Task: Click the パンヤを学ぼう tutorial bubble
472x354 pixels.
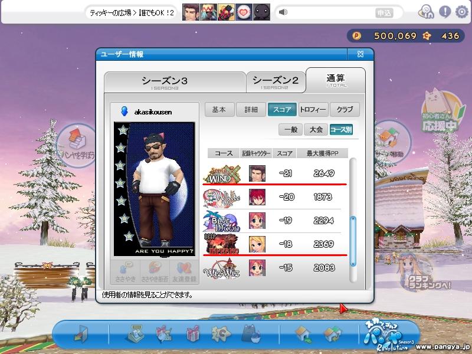Action: click(x=77, y=146)
